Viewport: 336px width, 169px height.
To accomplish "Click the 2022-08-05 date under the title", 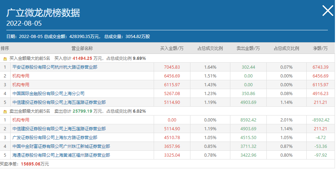I will [24, 23].
